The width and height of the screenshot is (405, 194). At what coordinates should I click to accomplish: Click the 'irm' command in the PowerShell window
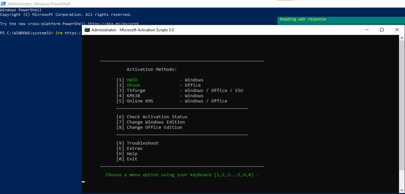[59, 33]
